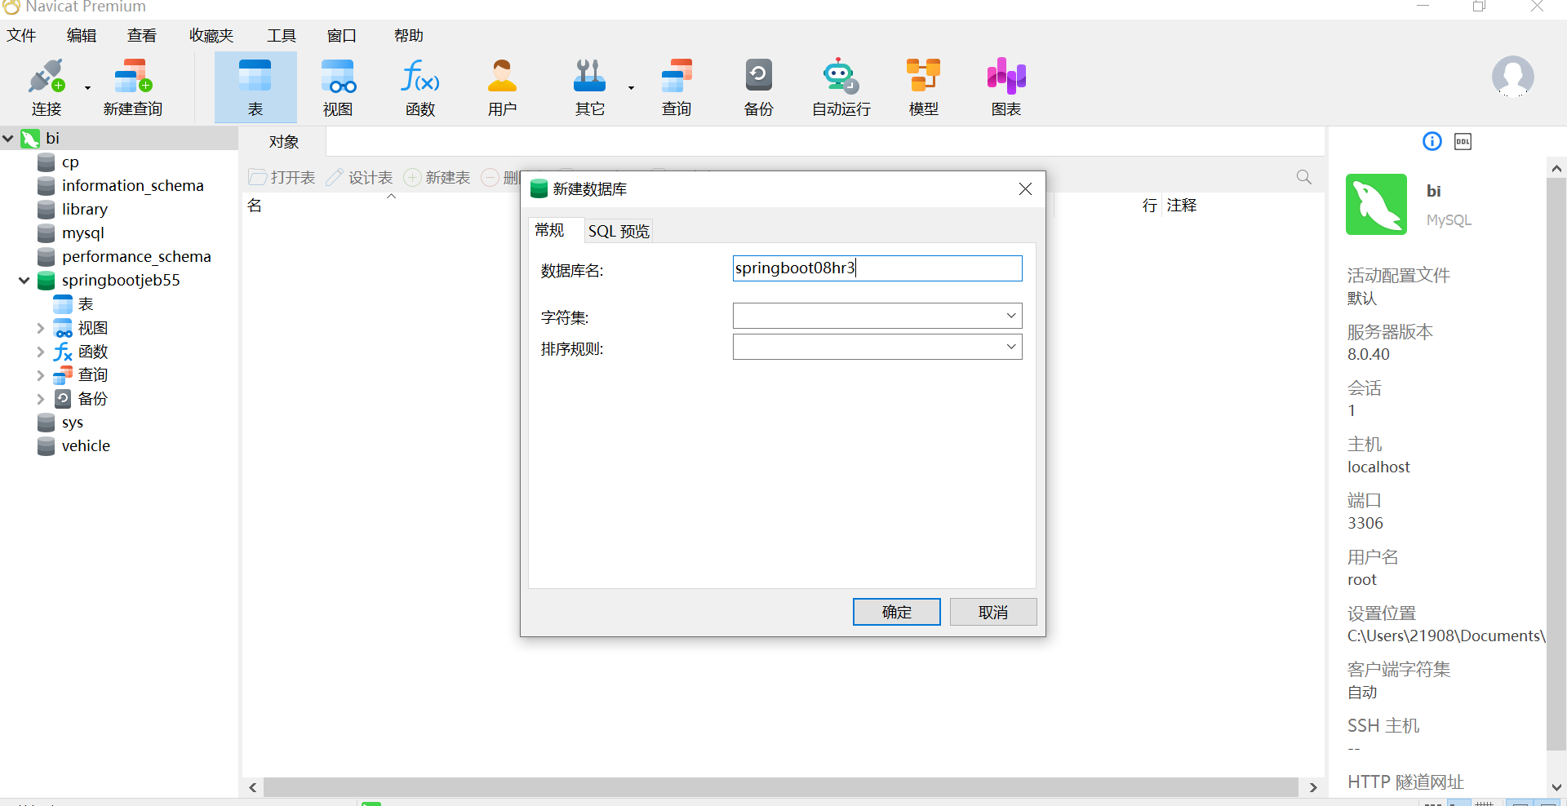Click the 其它 (Others) toolbar icon
This screenshot has width=1567, height=806.
[589, 86]
